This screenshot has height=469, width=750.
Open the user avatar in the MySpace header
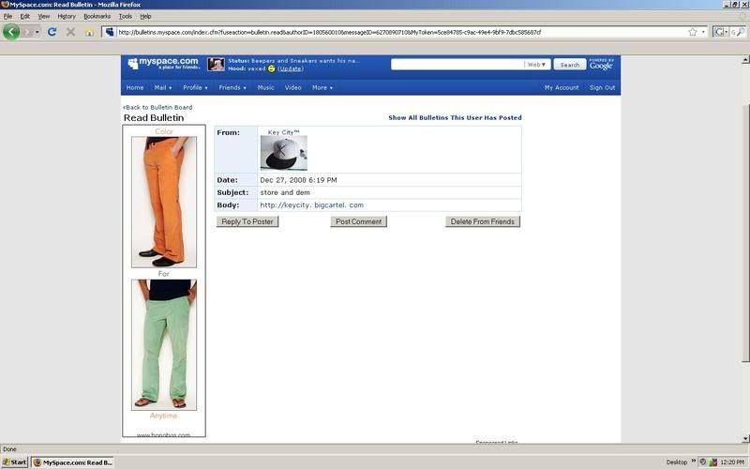click(x=216, y=65)
